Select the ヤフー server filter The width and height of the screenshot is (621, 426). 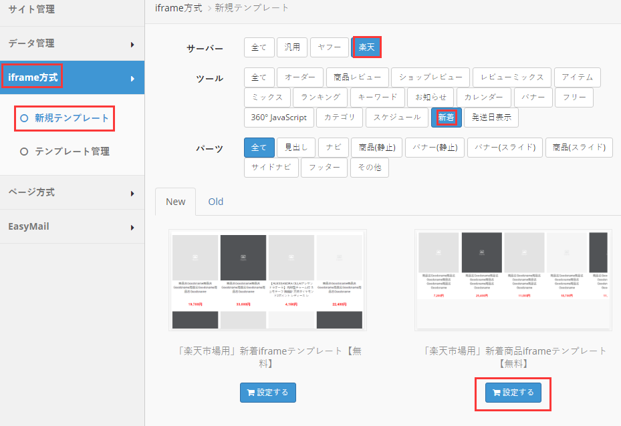click(330, 47)
